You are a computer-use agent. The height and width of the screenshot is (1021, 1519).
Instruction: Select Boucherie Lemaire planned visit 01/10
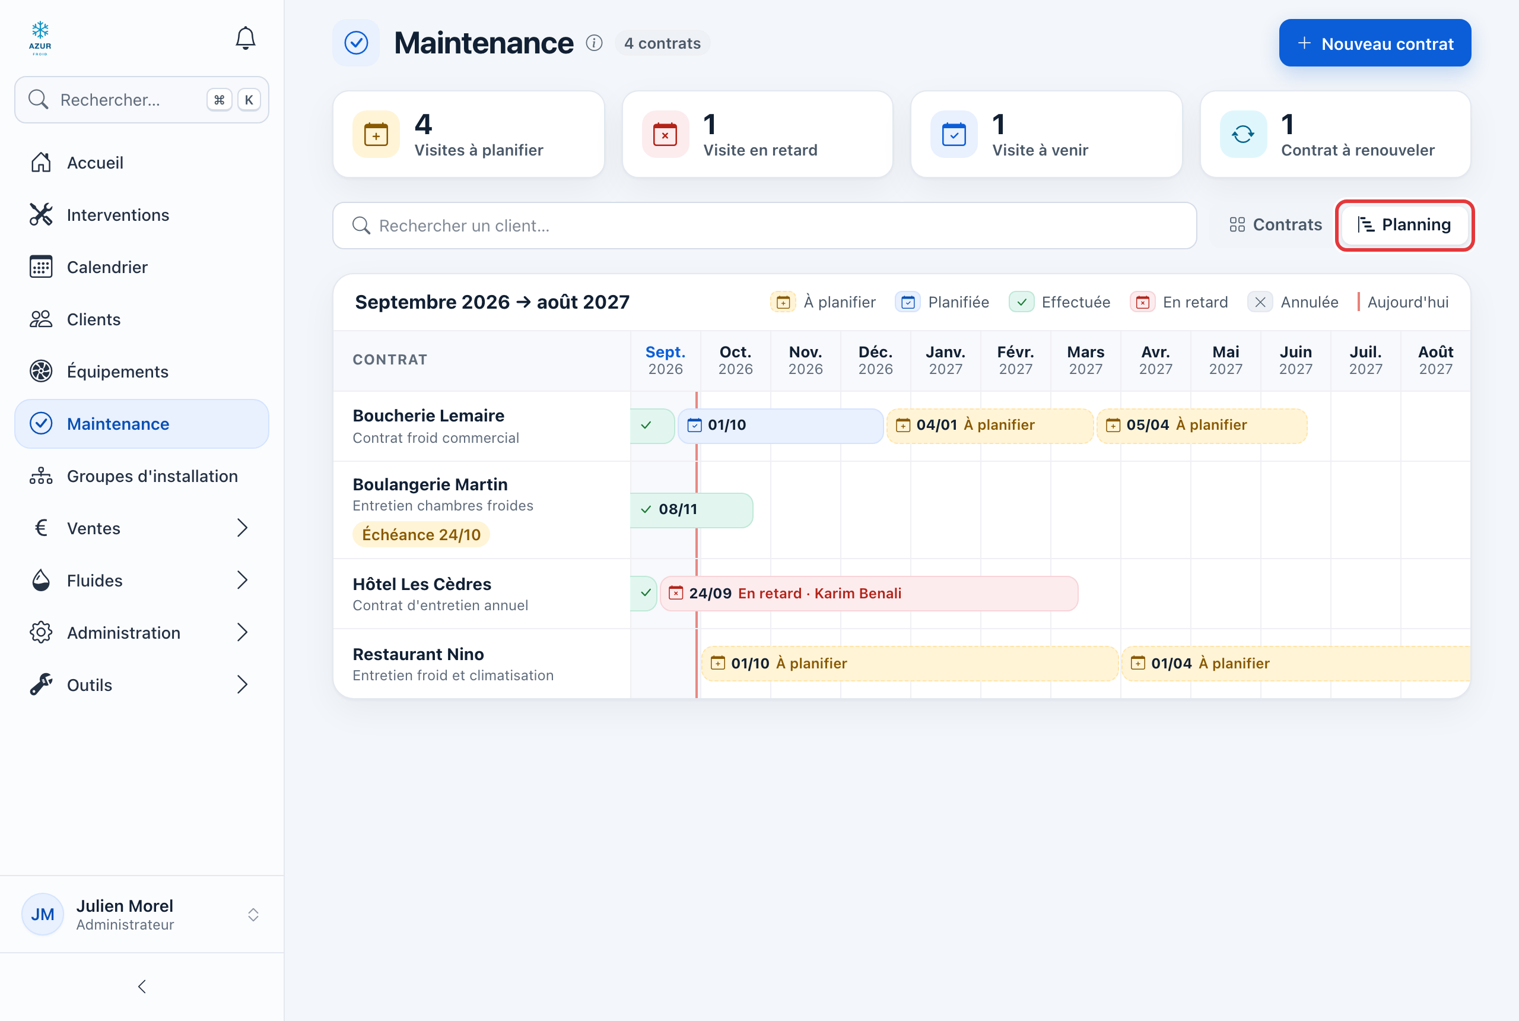[780, 425]
